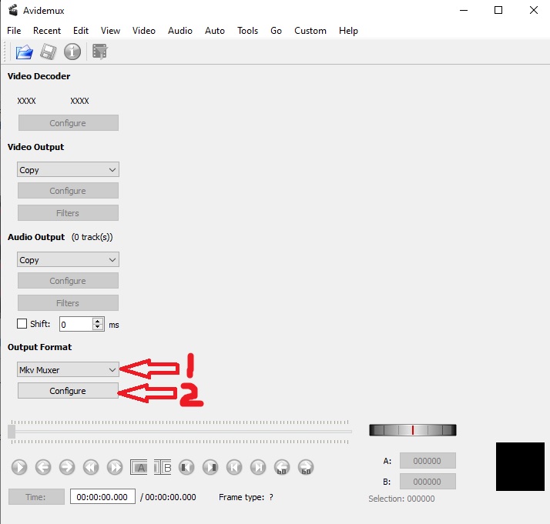The image size is (550, 524).
Task: Jump forward 60 seconds
Action: (x=306, y=467)
